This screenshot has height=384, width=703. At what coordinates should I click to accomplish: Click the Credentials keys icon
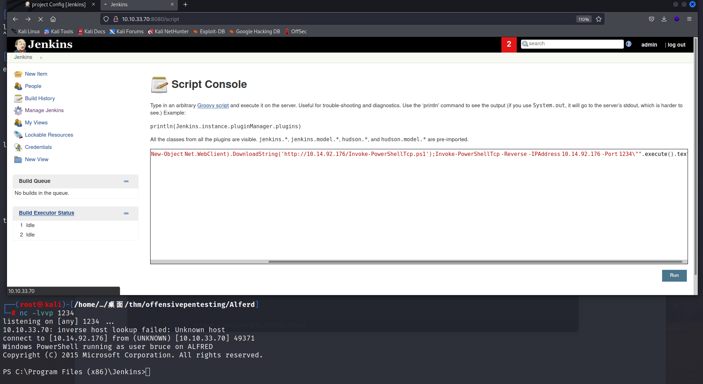click(18, 147)
